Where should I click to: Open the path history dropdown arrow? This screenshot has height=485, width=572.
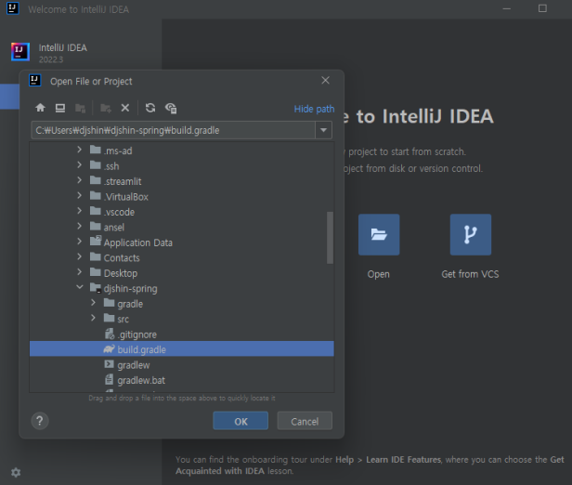click(x=323, y=130)
